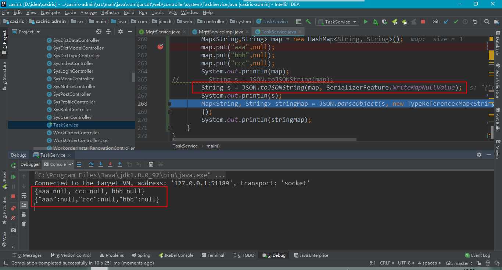
Task: Click the red Stop icon in top toolbar
Action: (423, 22)
